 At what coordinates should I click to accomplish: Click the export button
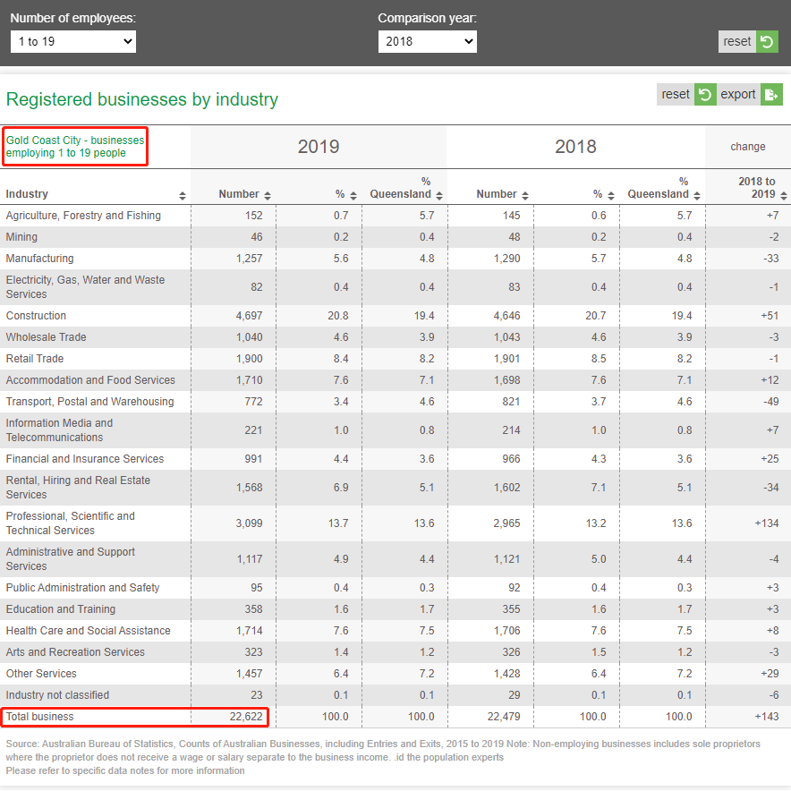(749, 94)
